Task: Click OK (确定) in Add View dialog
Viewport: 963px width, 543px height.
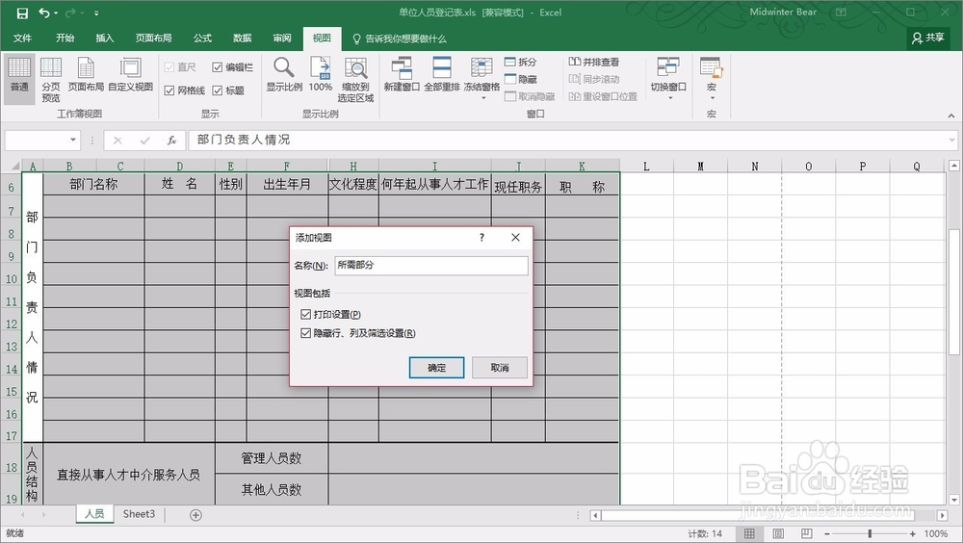Action: (x=436, y=368)
